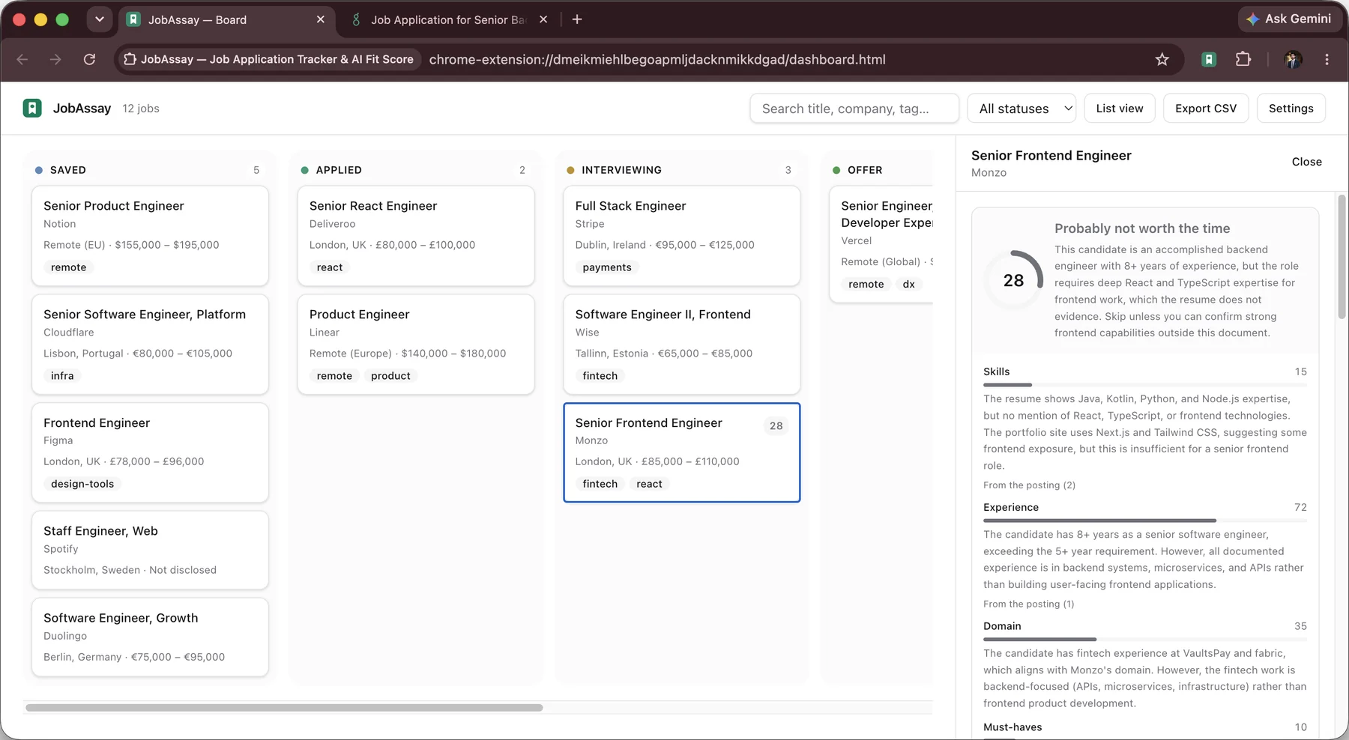Image resolution: width=1349 pixels, height=740 pixels.
Task: Click the "react" tag on Deliveroo card
Action: point(330,267)
